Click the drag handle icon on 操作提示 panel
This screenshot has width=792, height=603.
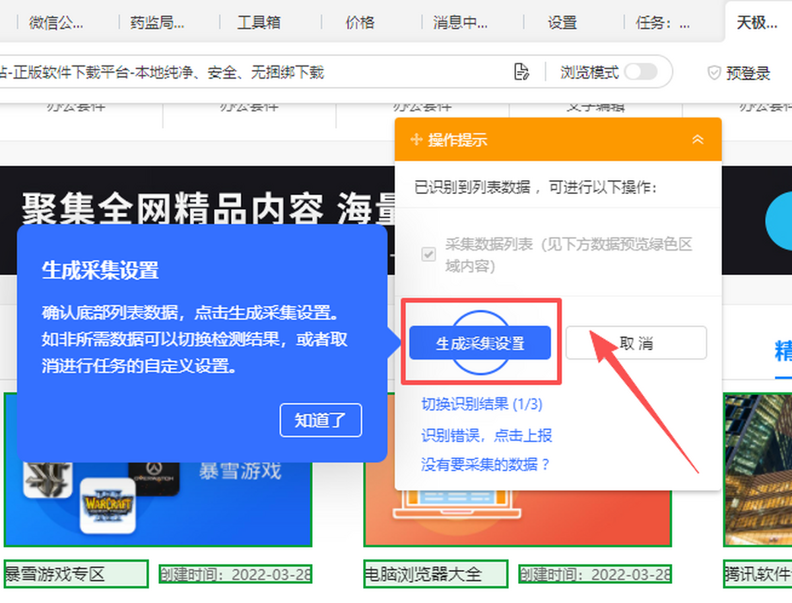tap(416, 139)
